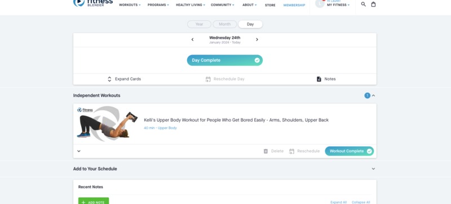Open Notes document icon

tap(319, 79)
